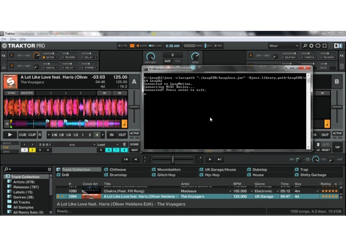Select loop size 1/4
This screenshot has width=346, height=246.
[68, 135]
